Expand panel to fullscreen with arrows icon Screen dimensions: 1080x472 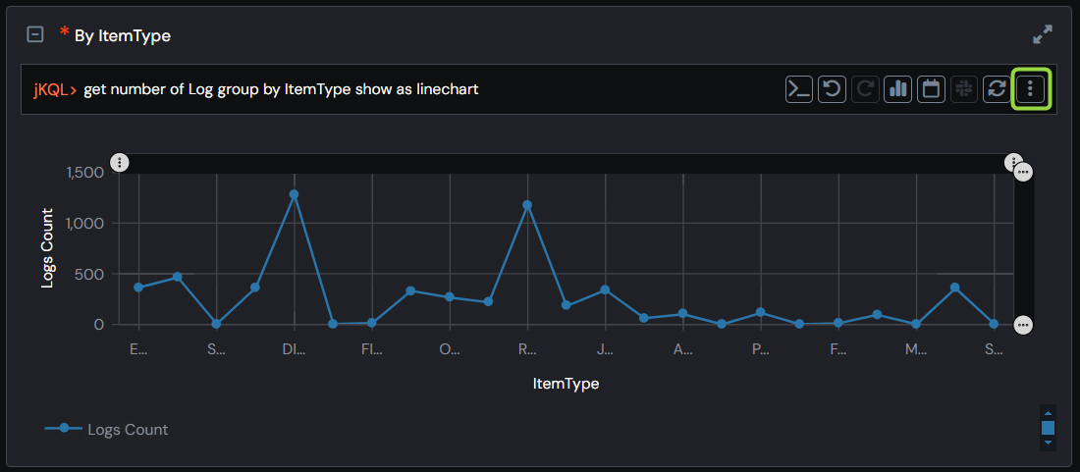(x=1043, y=34)
